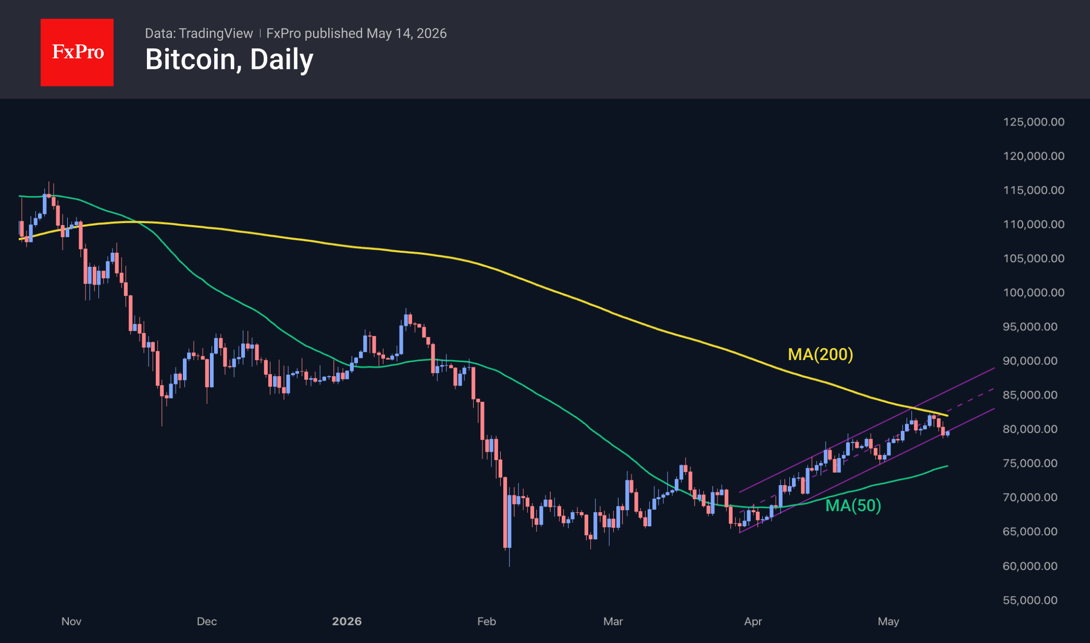The height and width of the screenshot is (643, 1090).
Task: Click the Nov time axis label
Action: coord(71,621)
